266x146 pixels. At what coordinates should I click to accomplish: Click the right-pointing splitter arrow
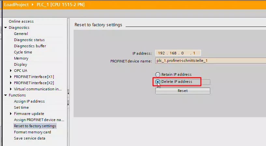click(68, 104)
